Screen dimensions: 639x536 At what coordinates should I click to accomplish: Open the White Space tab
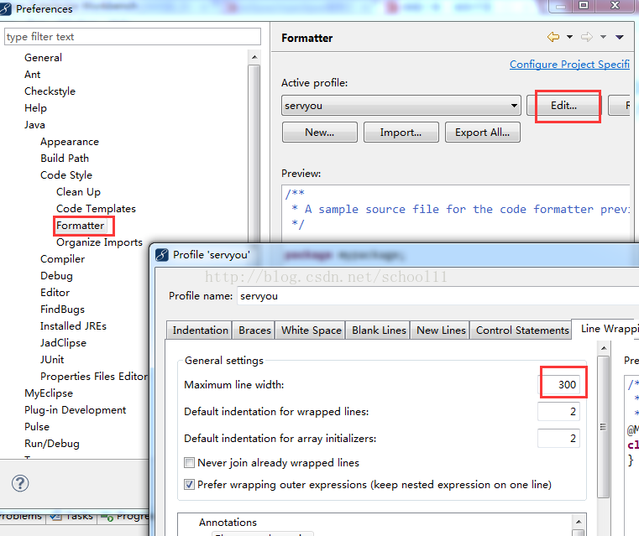tap(311, 330)
